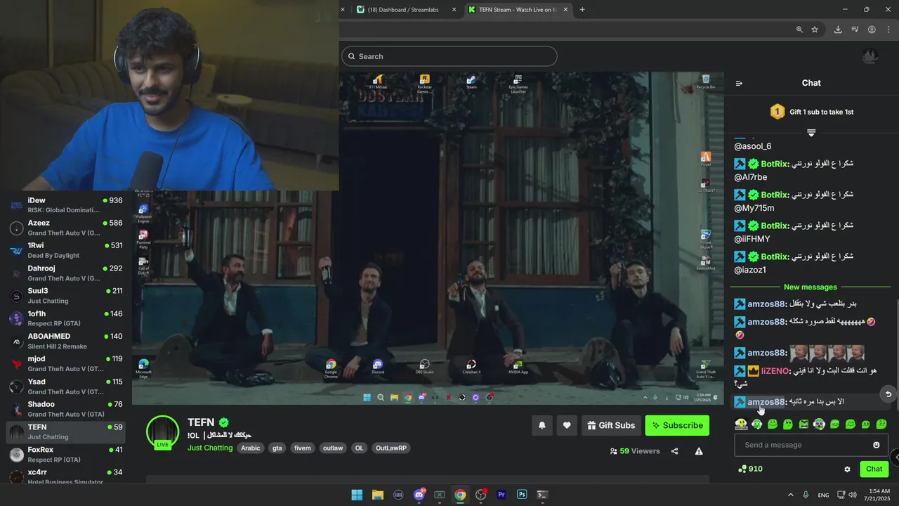Image resolution: width=899 pixels, height=506 pixels.
Task: Click the 910 channel points counter
Action: (750, 469)
